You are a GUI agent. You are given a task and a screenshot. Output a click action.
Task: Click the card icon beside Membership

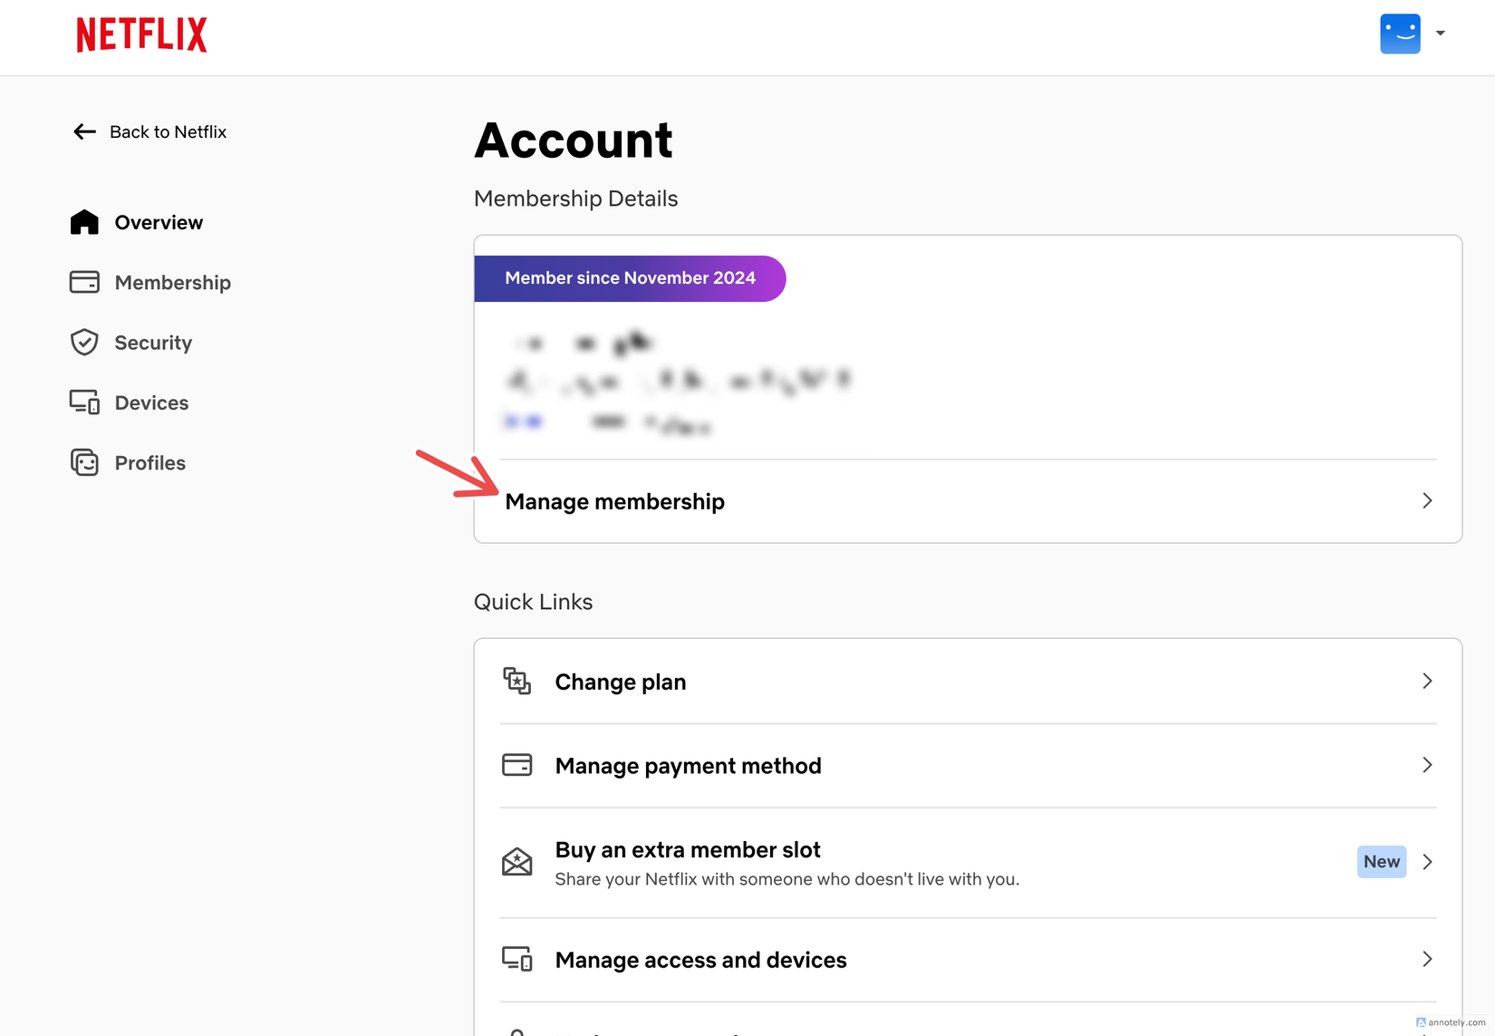coord(84,282)
